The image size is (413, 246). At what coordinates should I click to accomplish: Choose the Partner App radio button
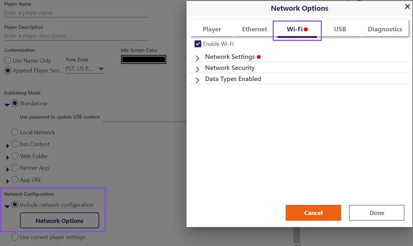pyautogui.click(x=15, y=168)
